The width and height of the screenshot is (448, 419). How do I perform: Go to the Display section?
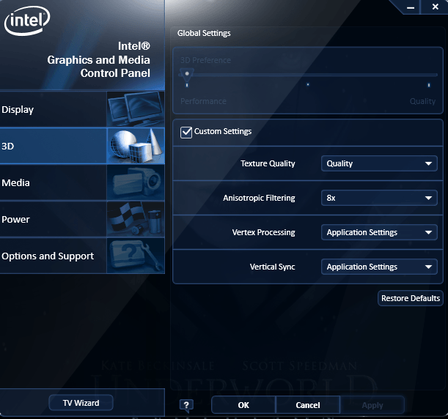[82, 109]
